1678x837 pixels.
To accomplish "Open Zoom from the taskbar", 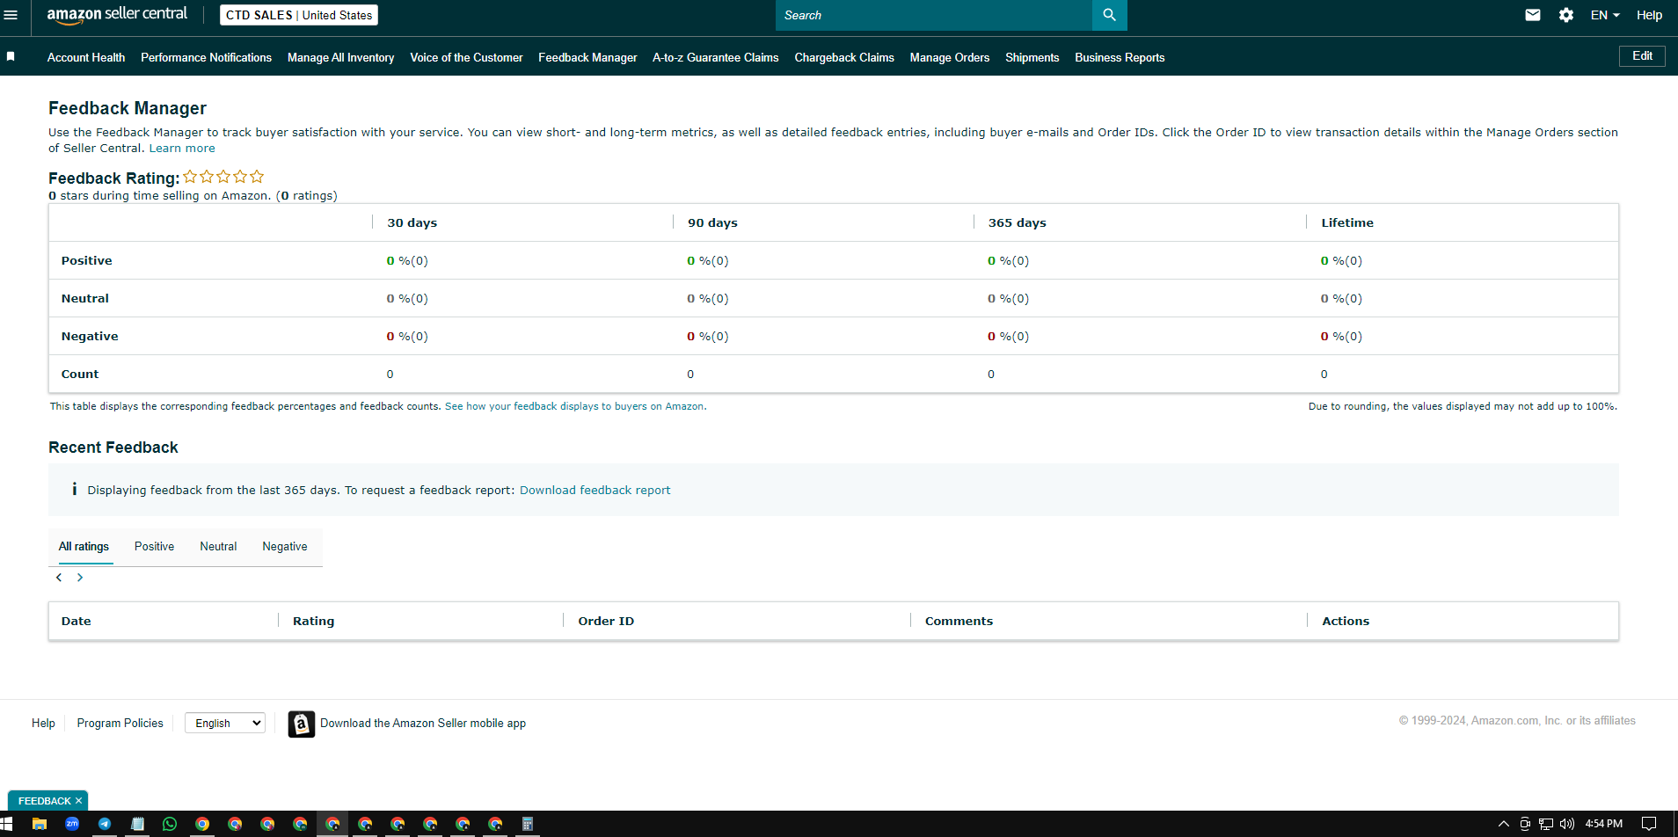I will click(x=72, y=824).
